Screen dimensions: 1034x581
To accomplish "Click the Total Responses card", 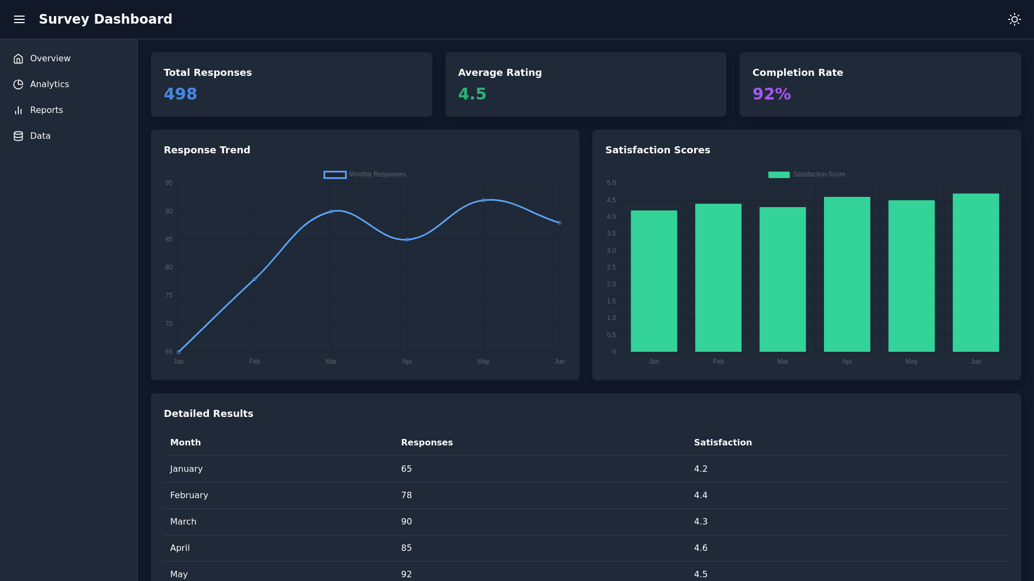I will tap(291, 84).
